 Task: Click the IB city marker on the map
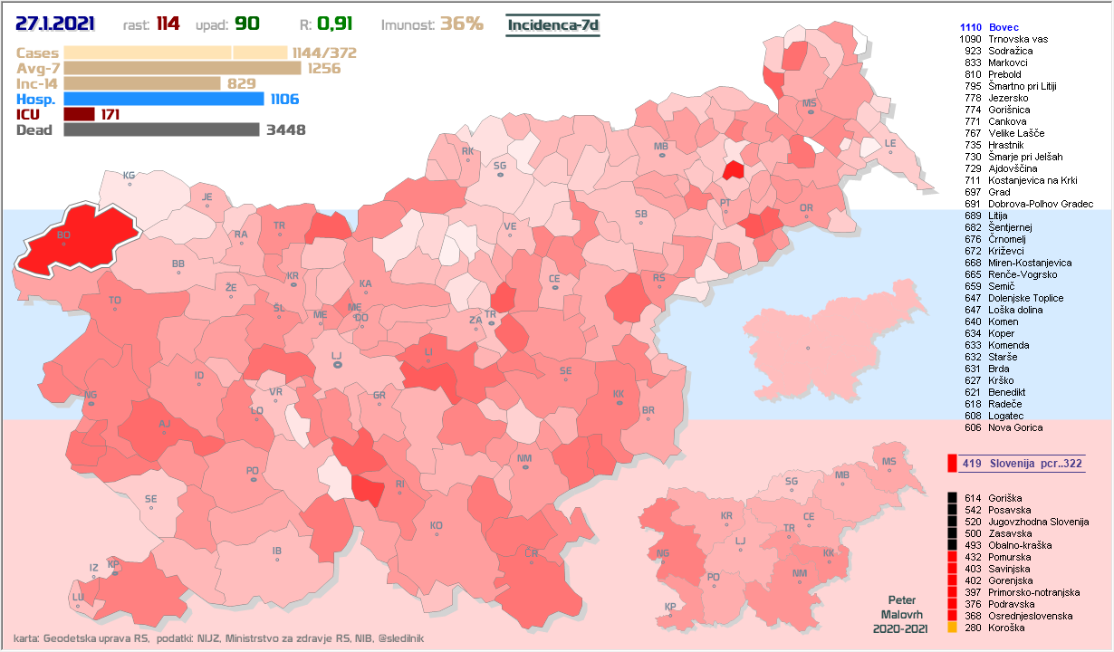pyautogui.click(x=277, y=553)
